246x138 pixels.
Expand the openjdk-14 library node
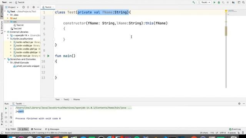coord(8,35)
